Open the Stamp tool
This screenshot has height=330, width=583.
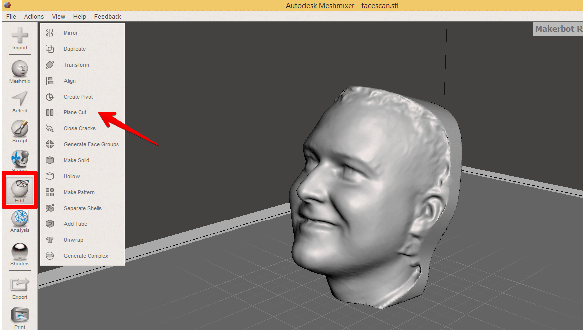coord(20,160)
